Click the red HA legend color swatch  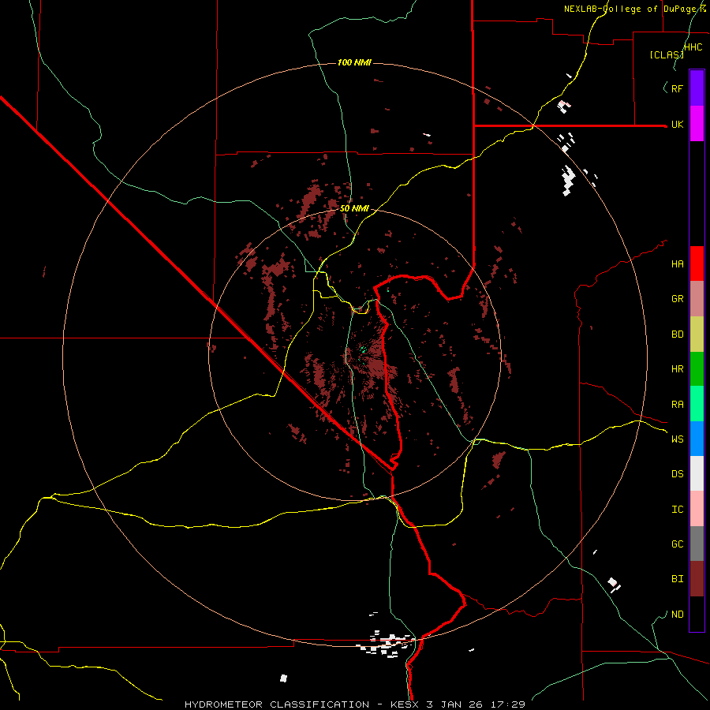point(697,263)
